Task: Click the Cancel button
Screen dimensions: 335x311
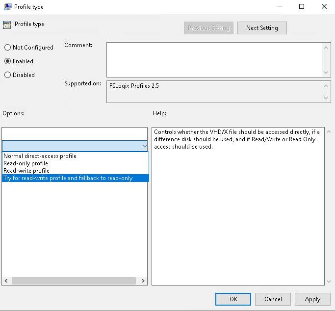Action: (x=273, y=299)
